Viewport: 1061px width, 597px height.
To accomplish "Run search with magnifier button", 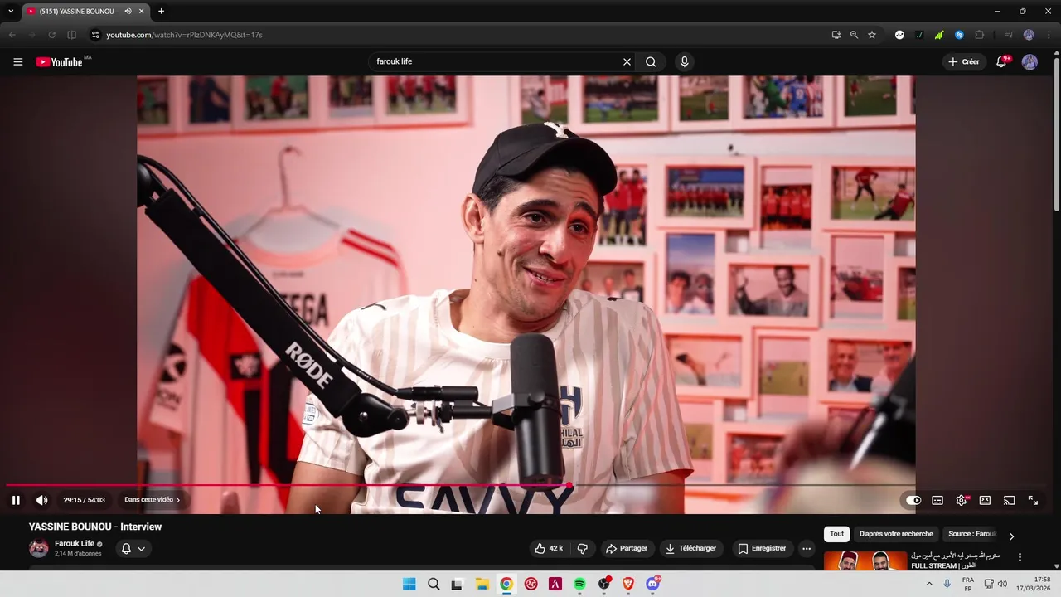I will 651,61.
